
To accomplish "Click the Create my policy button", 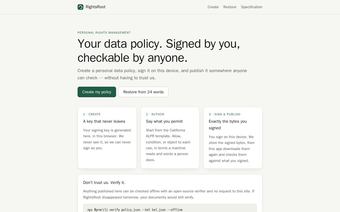I will click(x=97, y=92).
